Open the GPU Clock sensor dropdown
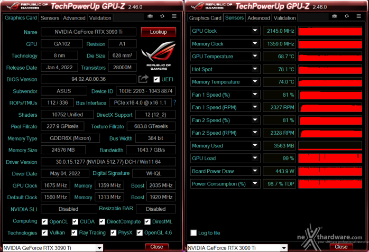Image resolution: width=369 pixels, height=252 pixels. [255, 31]
